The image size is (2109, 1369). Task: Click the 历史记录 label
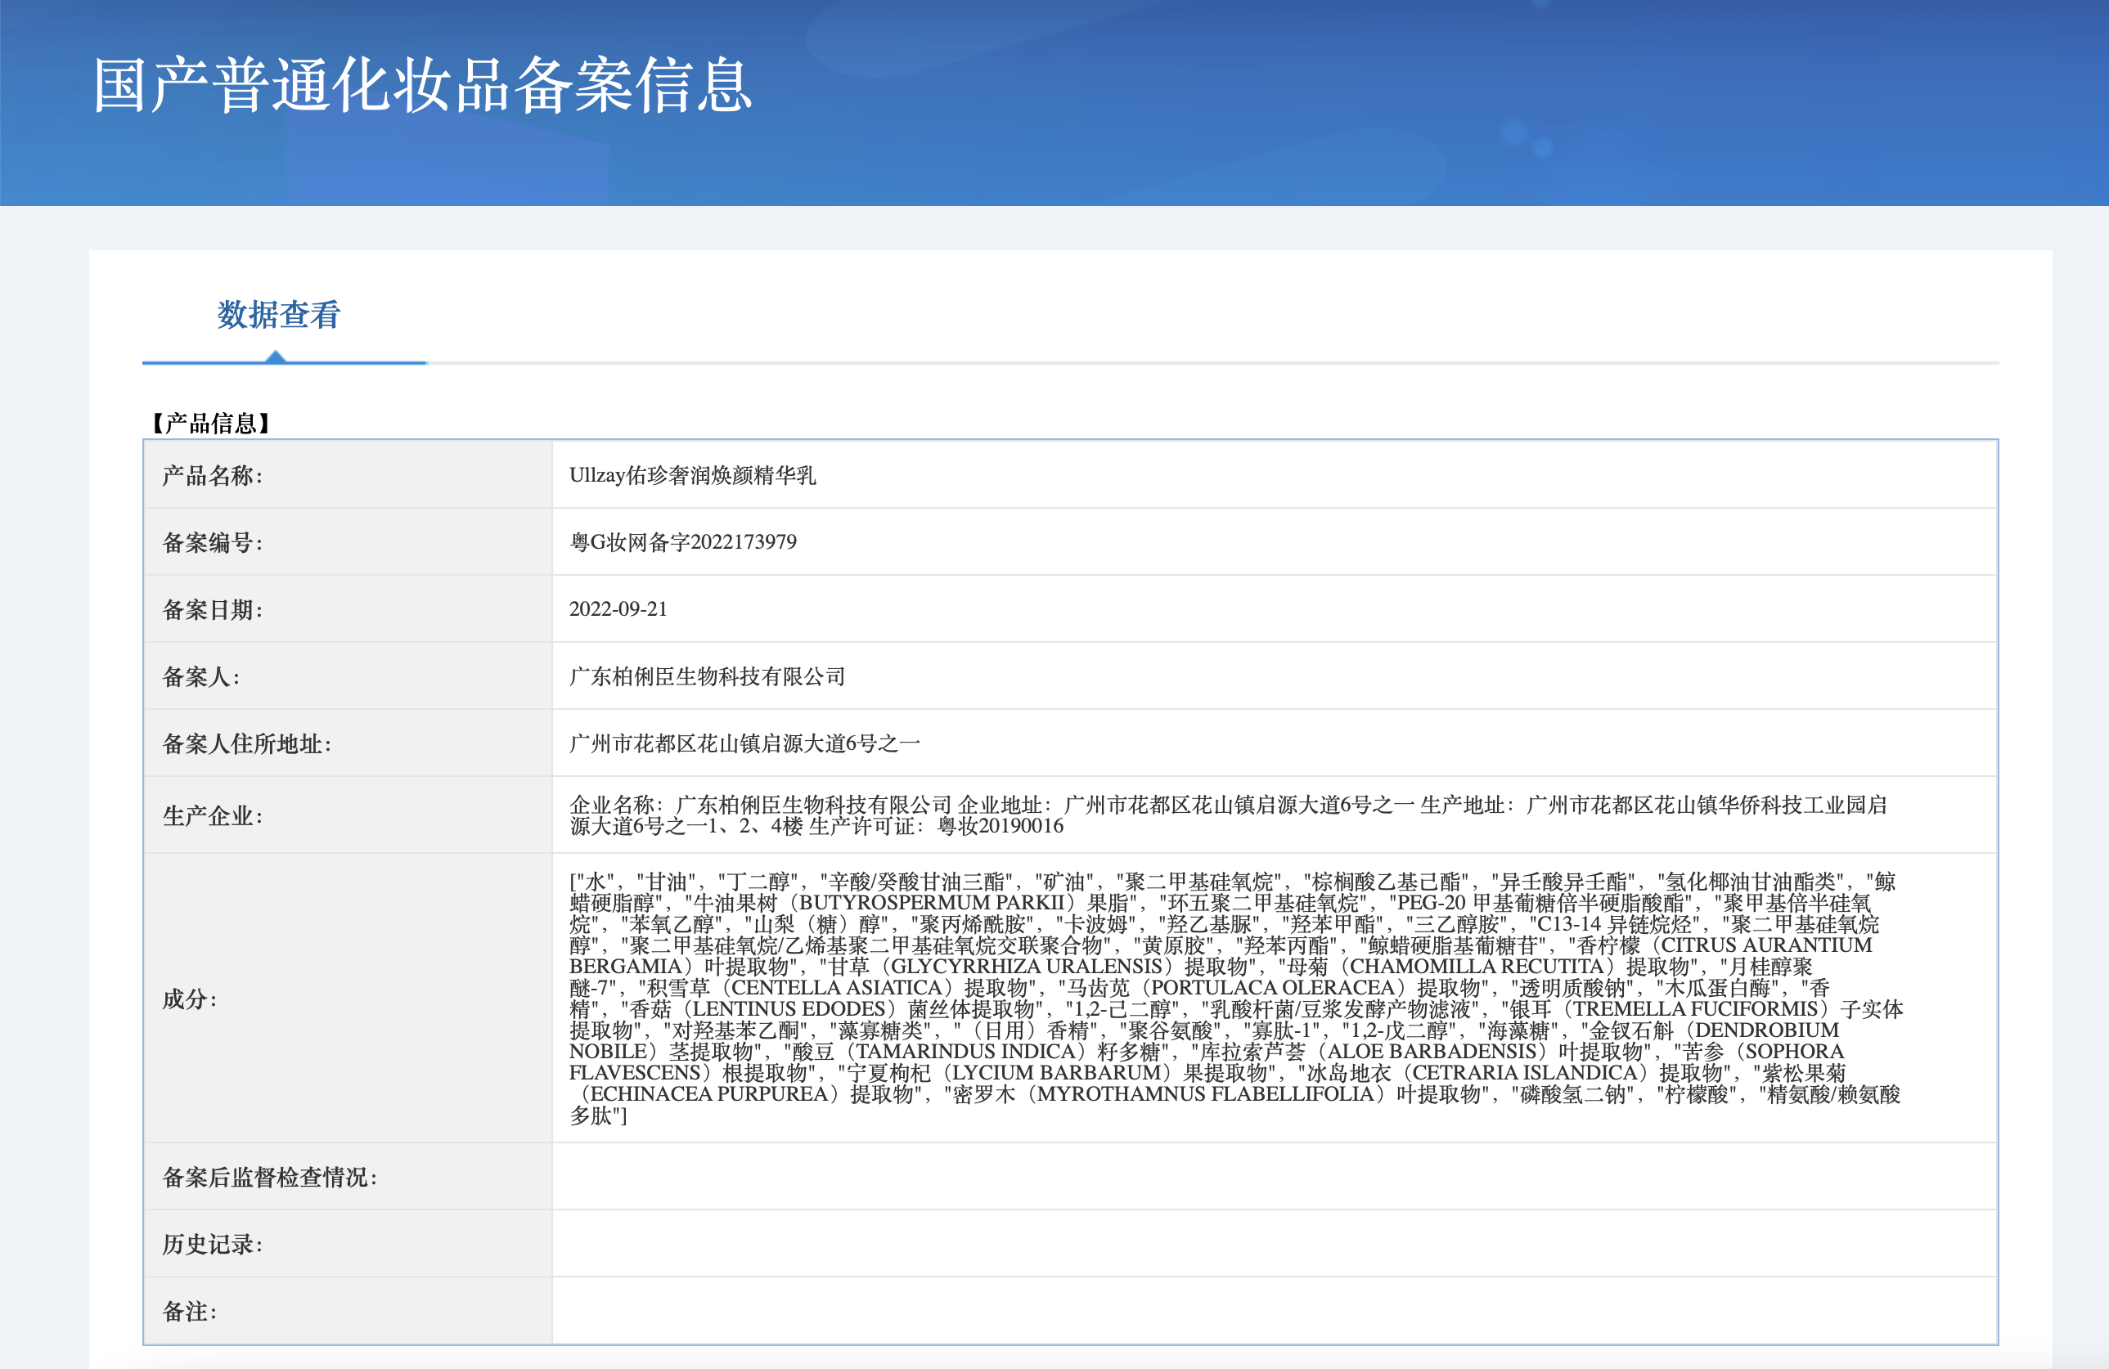coord(213,1244)
